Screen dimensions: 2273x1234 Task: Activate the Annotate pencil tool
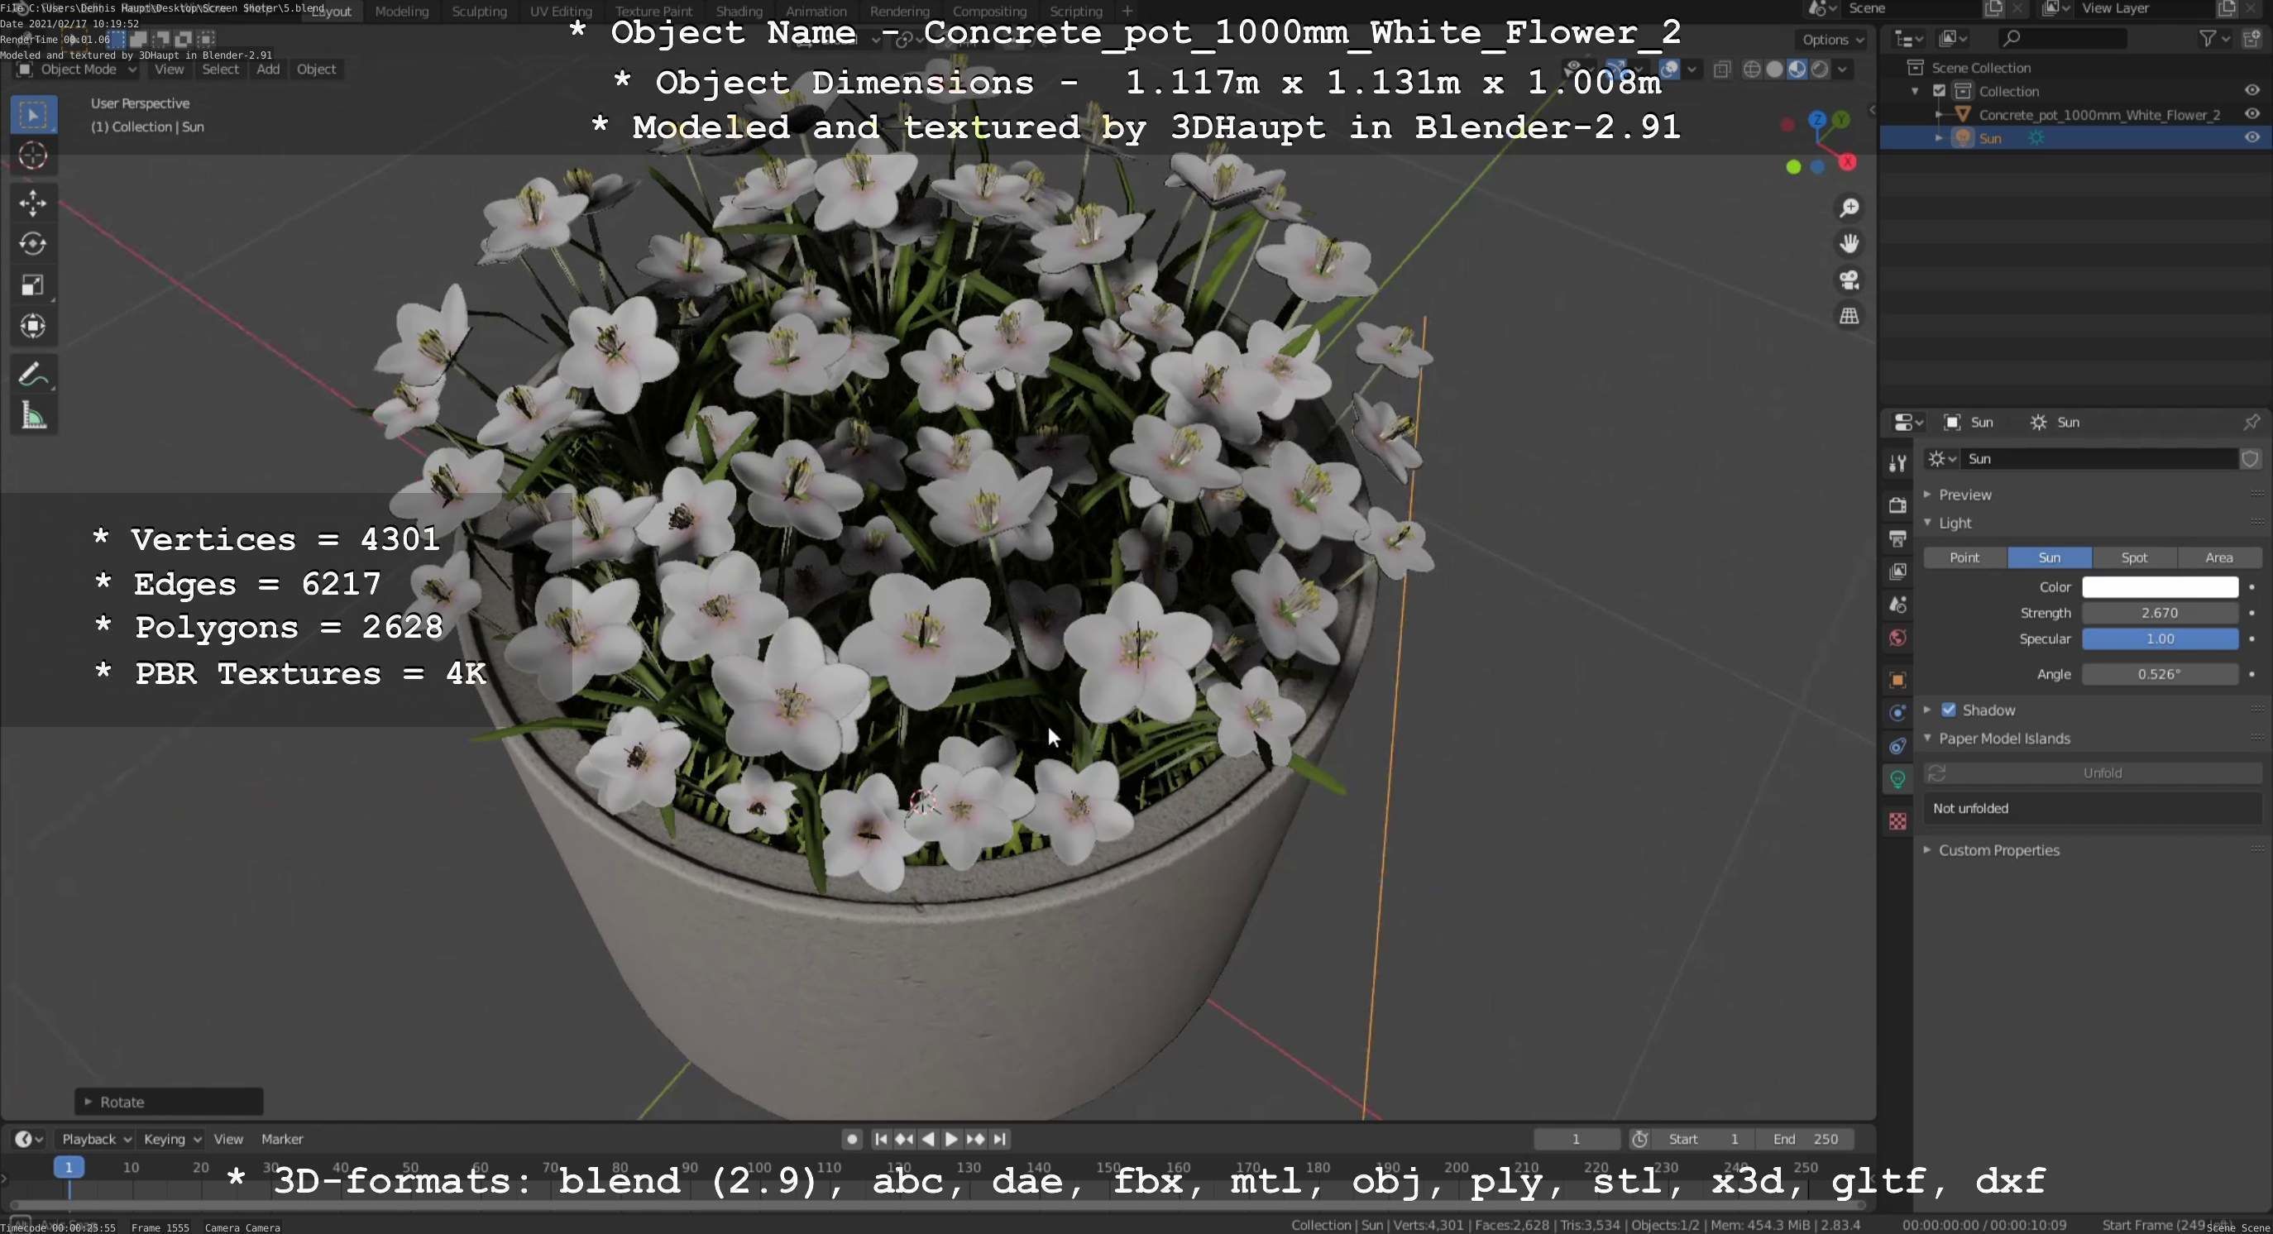[34, 374]
